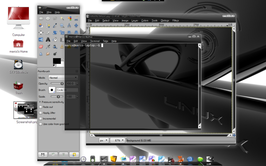Open the Tabs menu in terminal window
This screenshot has height=166, width=266.
(x=105, y=41)
